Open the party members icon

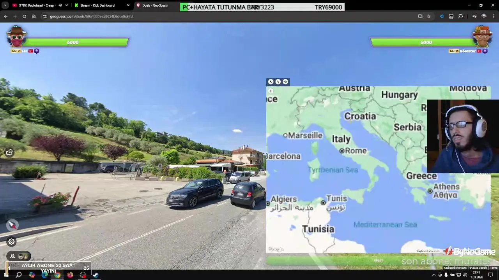pyautogui.click(x=12, y=256)
